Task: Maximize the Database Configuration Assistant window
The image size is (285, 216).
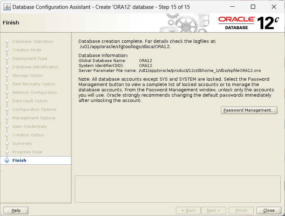Action: 253,7
